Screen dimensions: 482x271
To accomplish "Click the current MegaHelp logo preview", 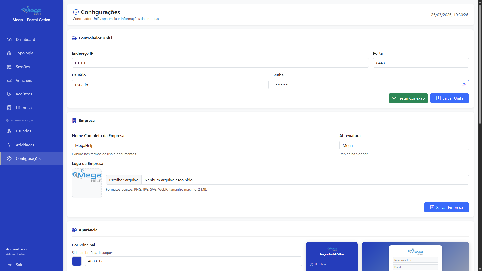I will (x=87, y=183).
